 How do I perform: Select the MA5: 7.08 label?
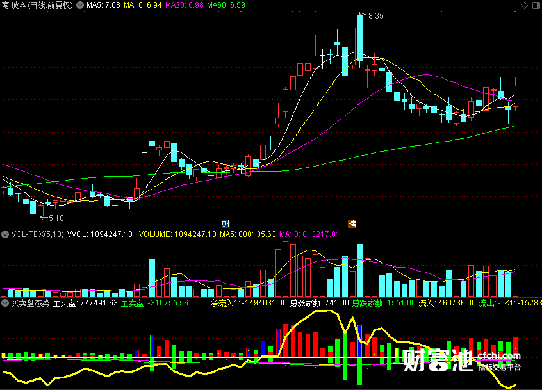[x=103, y=5]
